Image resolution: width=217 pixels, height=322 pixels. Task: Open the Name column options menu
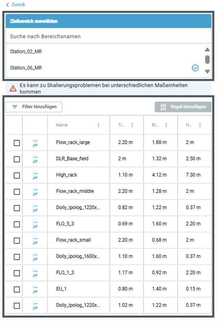tap(99, 125)
